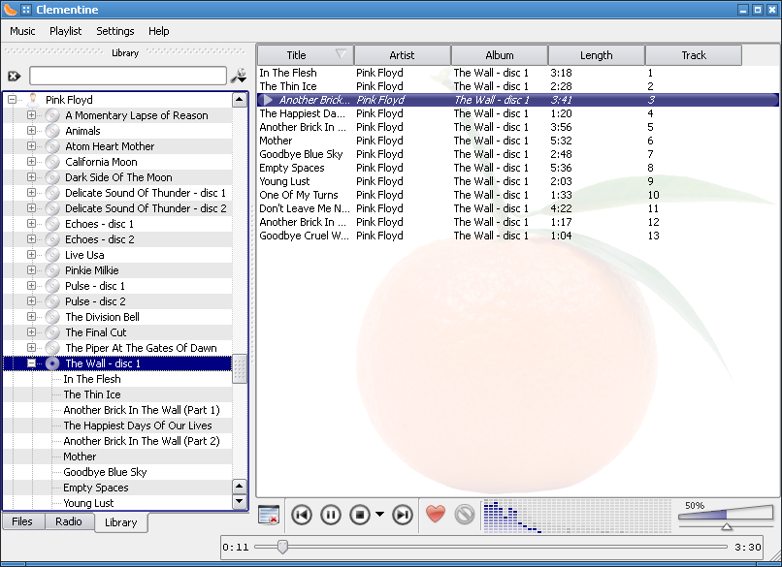Sort playlist by Title column

(306, 55)
